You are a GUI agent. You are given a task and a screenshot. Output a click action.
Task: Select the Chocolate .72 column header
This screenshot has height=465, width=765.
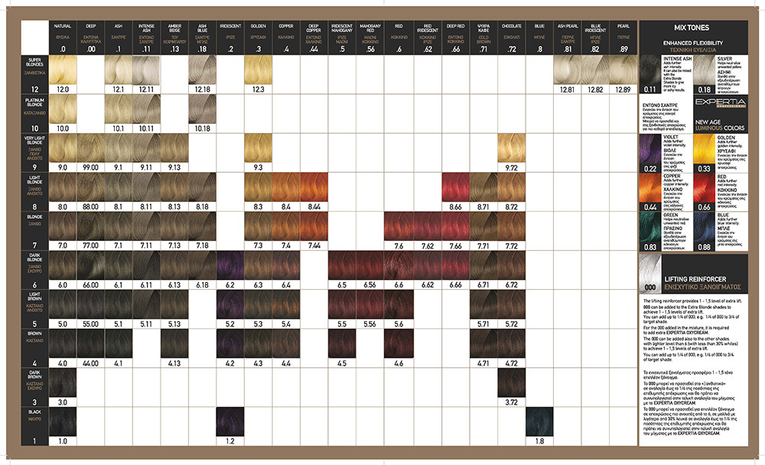[511, 37]
